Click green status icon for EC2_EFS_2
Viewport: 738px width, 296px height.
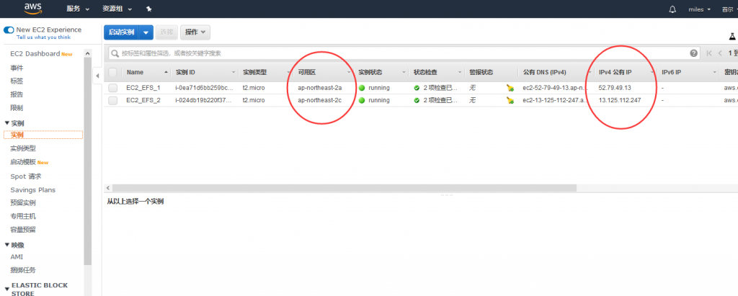click(362, 100)
